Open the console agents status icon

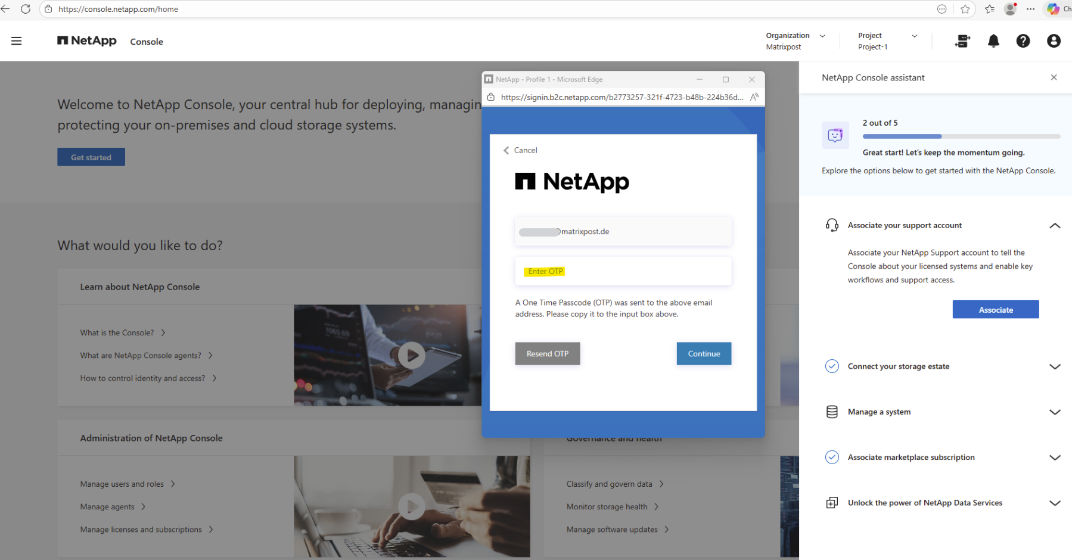point(962,41)
